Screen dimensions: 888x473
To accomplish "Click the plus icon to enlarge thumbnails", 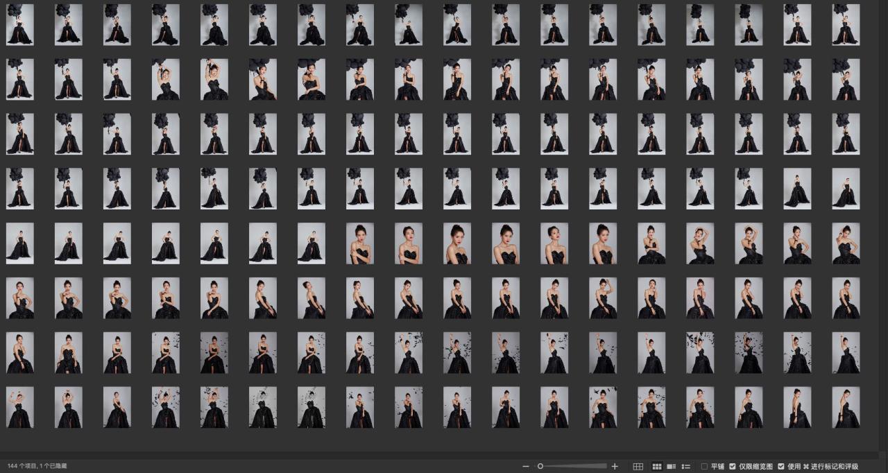I will [615, 467].
